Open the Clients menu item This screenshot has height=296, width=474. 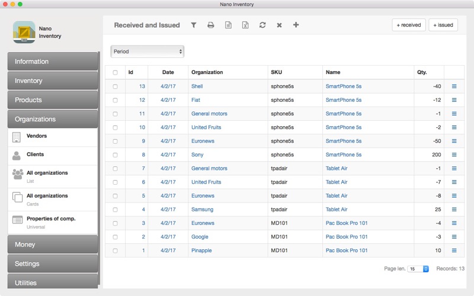[x=53, y=156]
